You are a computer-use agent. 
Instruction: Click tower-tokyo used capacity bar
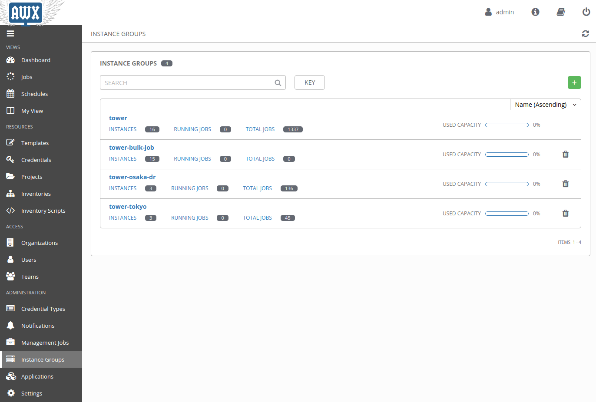[507, 214]
